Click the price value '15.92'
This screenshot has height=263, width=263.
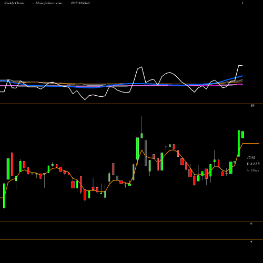251,158
